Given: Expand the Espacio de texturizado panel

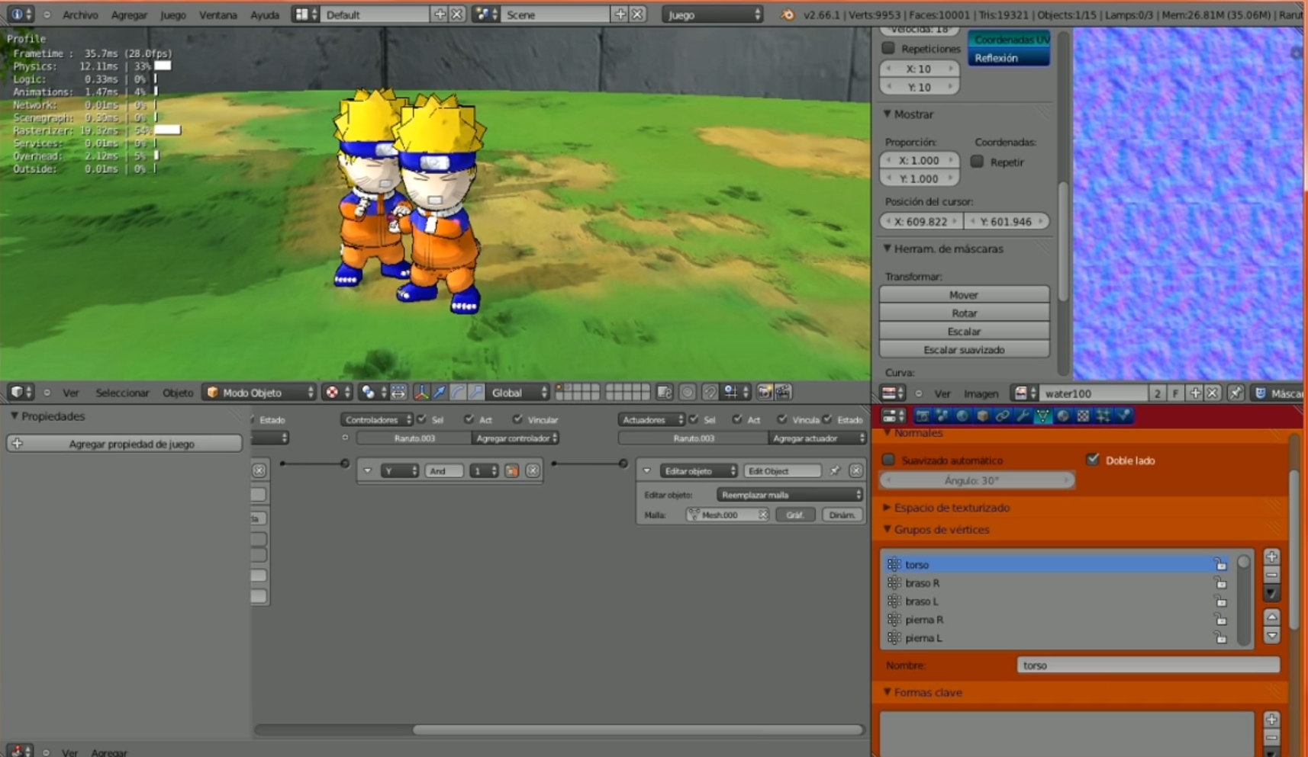Looking at the screenshot, I should point(951,508).
